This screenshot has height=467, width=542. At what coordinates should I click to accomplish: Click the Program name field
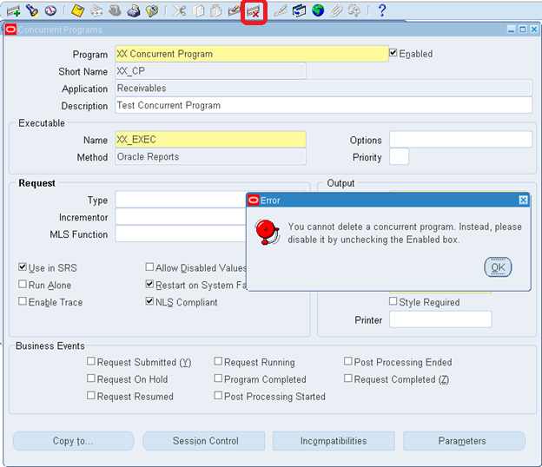[x=252, y=54]
